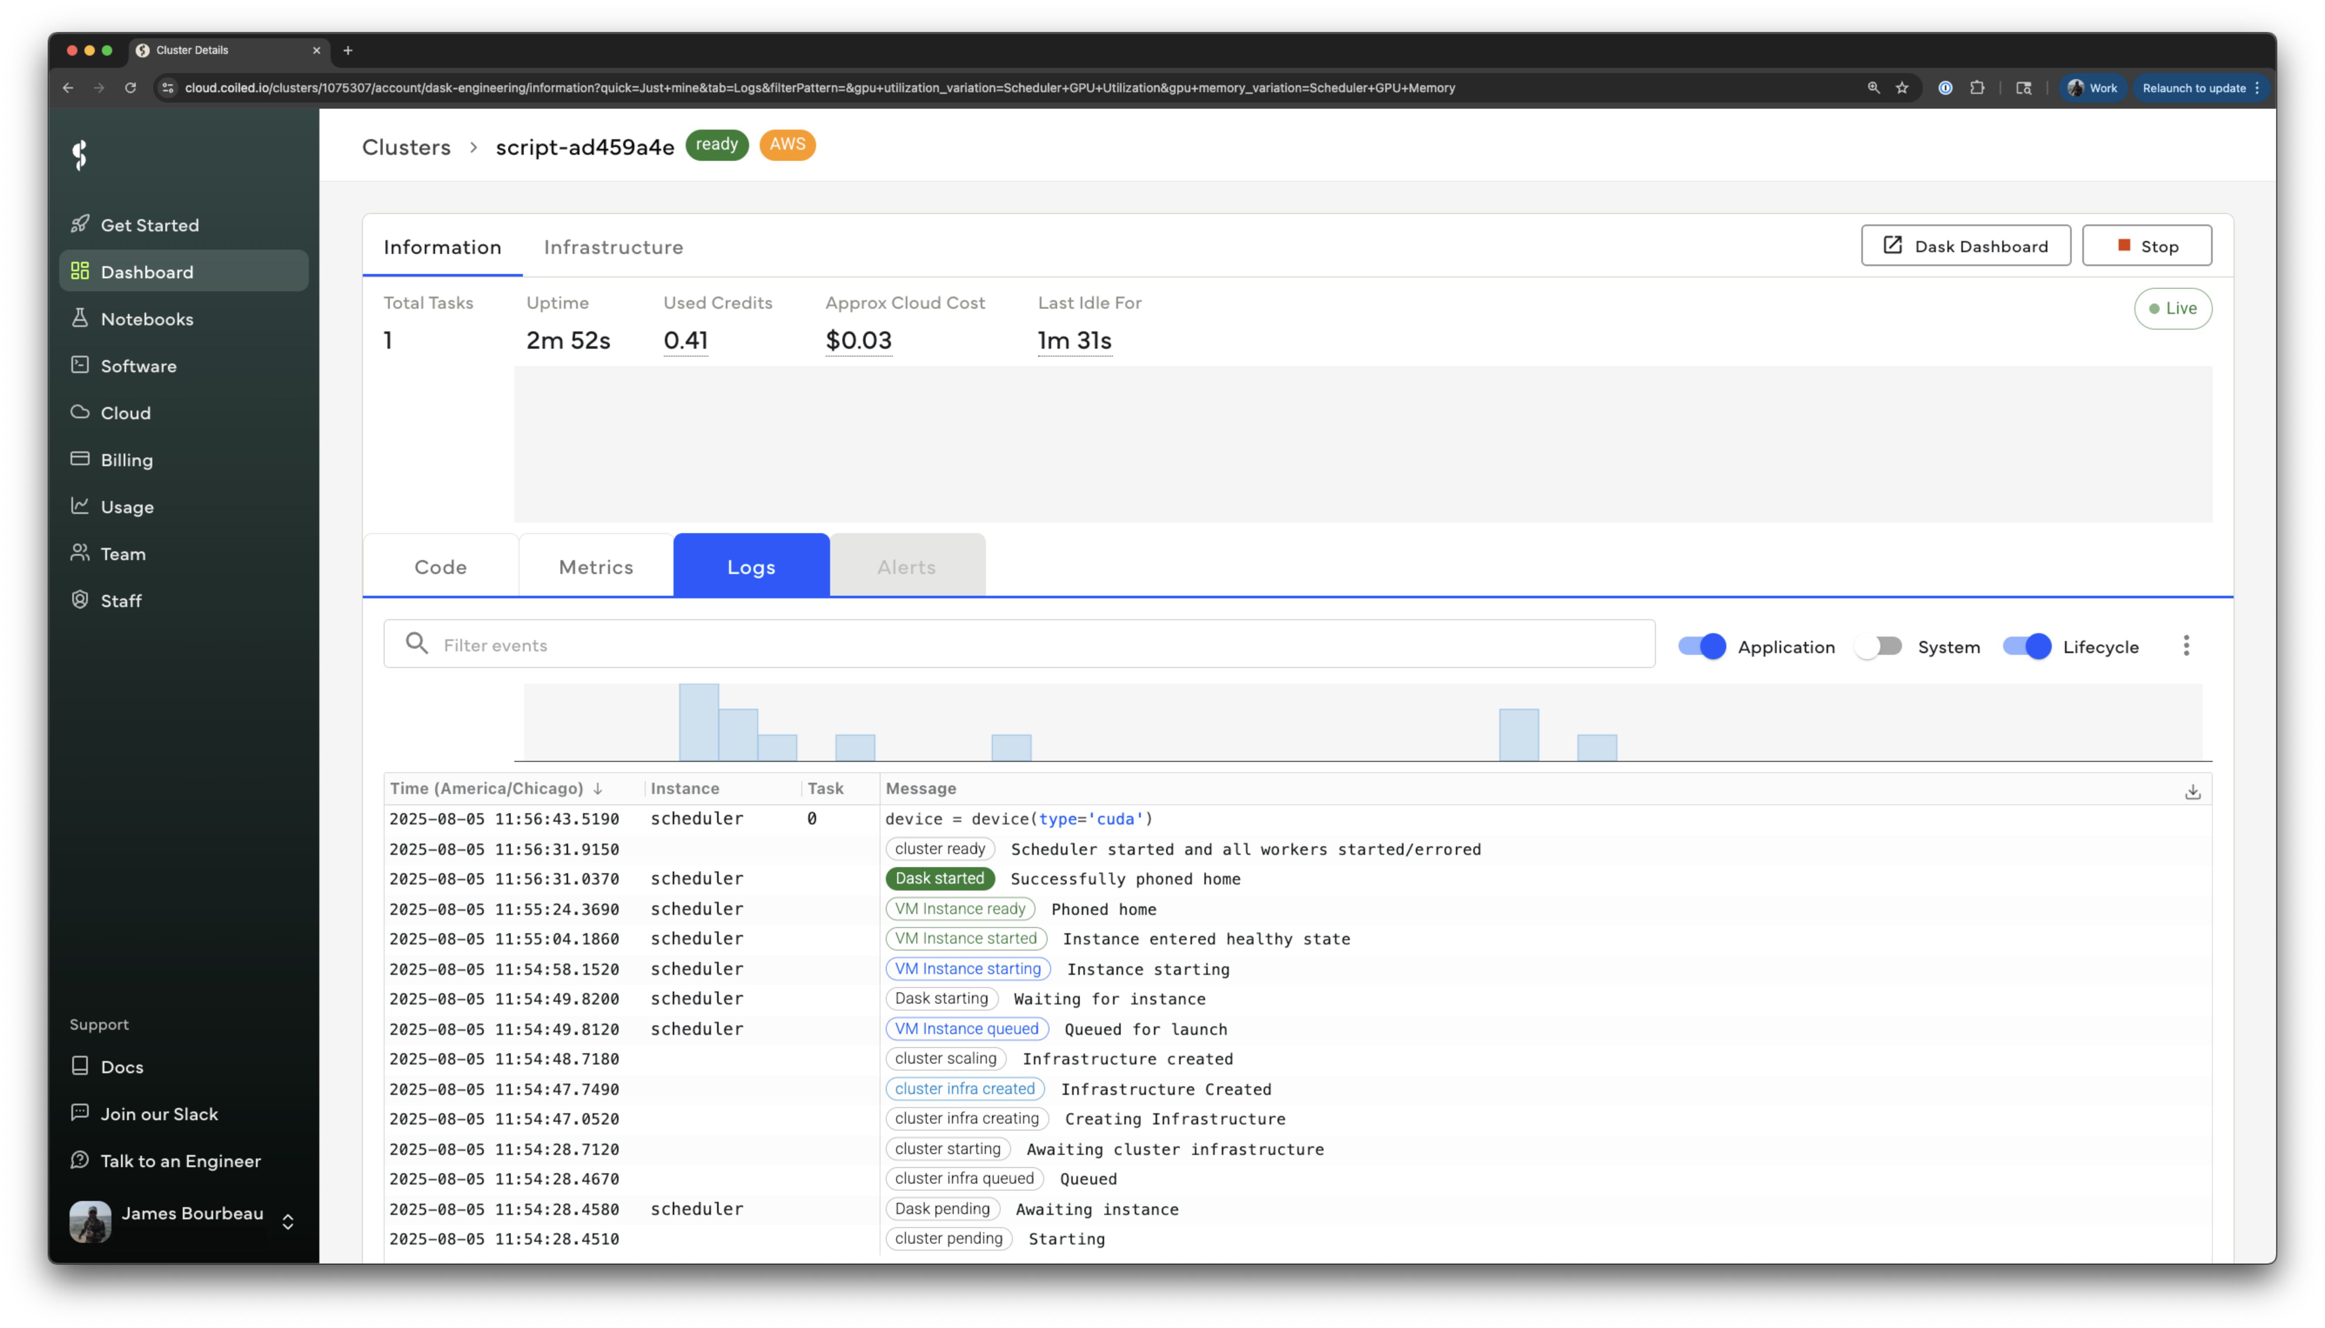Screen dimensions: 2325x1328
Task: Click the Used Credits value 0.41
Action: coord(685,340)
